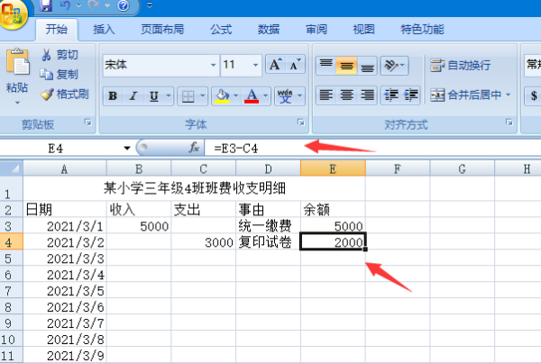Viewport: 541px width, 363px height.
Task: Align text right
Action: click(x=367, y=95)
